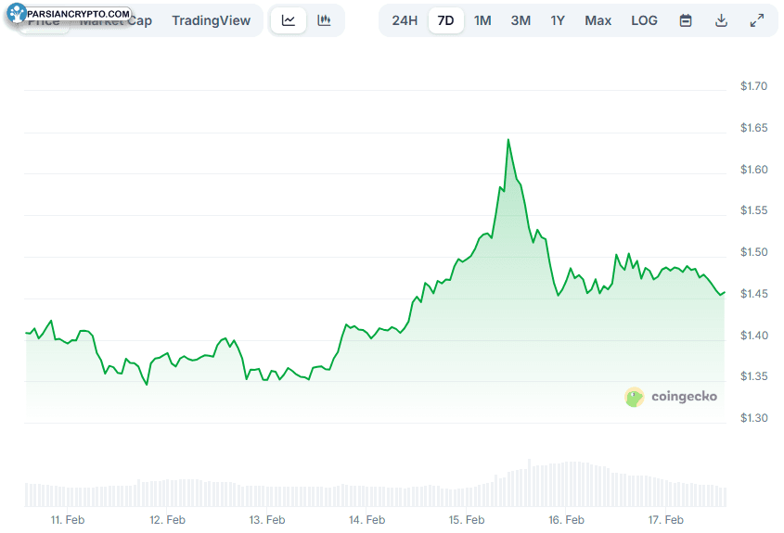This screenshot has height=533, width=784.
Task: Click the $1.30 price axis label
Action: pyautogui.click(x=753, y=418)
